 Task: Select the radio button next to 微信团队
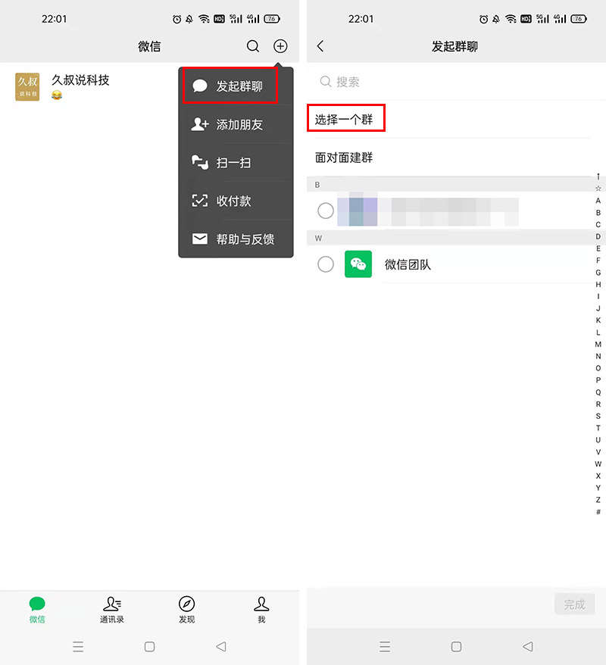325,264
